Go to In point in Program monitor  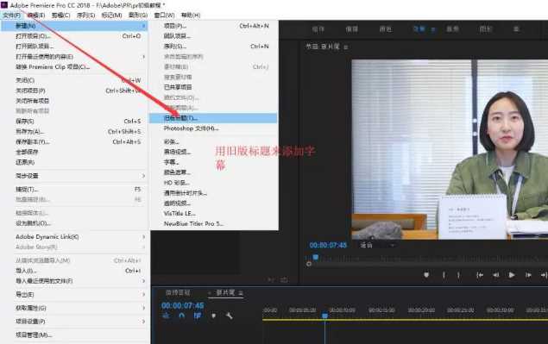pyautogui.click(x=480, y=275)
